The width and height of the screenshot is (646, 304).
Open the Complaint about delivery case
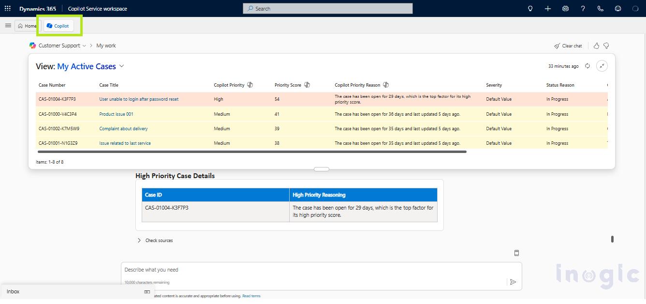click(x=123, y=129)
